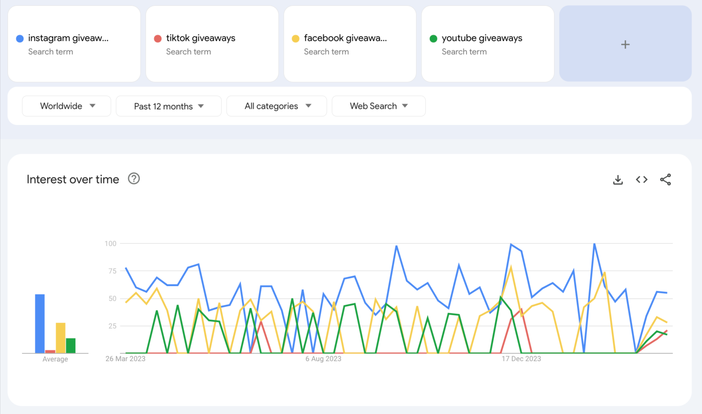
Task: Edit the tiktok giveaways search term
Action: [x=200, y=38]
